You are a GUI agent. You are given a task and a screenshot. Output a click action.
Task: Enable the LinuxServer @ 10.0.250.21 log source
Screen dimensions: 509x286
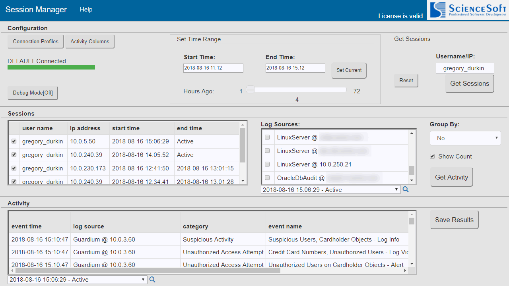267,164
